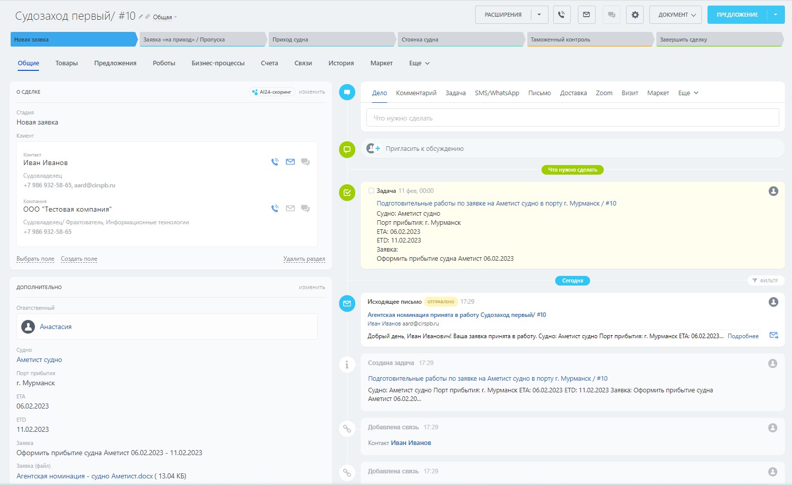Image resolution: width=792 pixels, height=485 pixels.
Task: Open the Документ dropdown
Action: click(677, 15)
